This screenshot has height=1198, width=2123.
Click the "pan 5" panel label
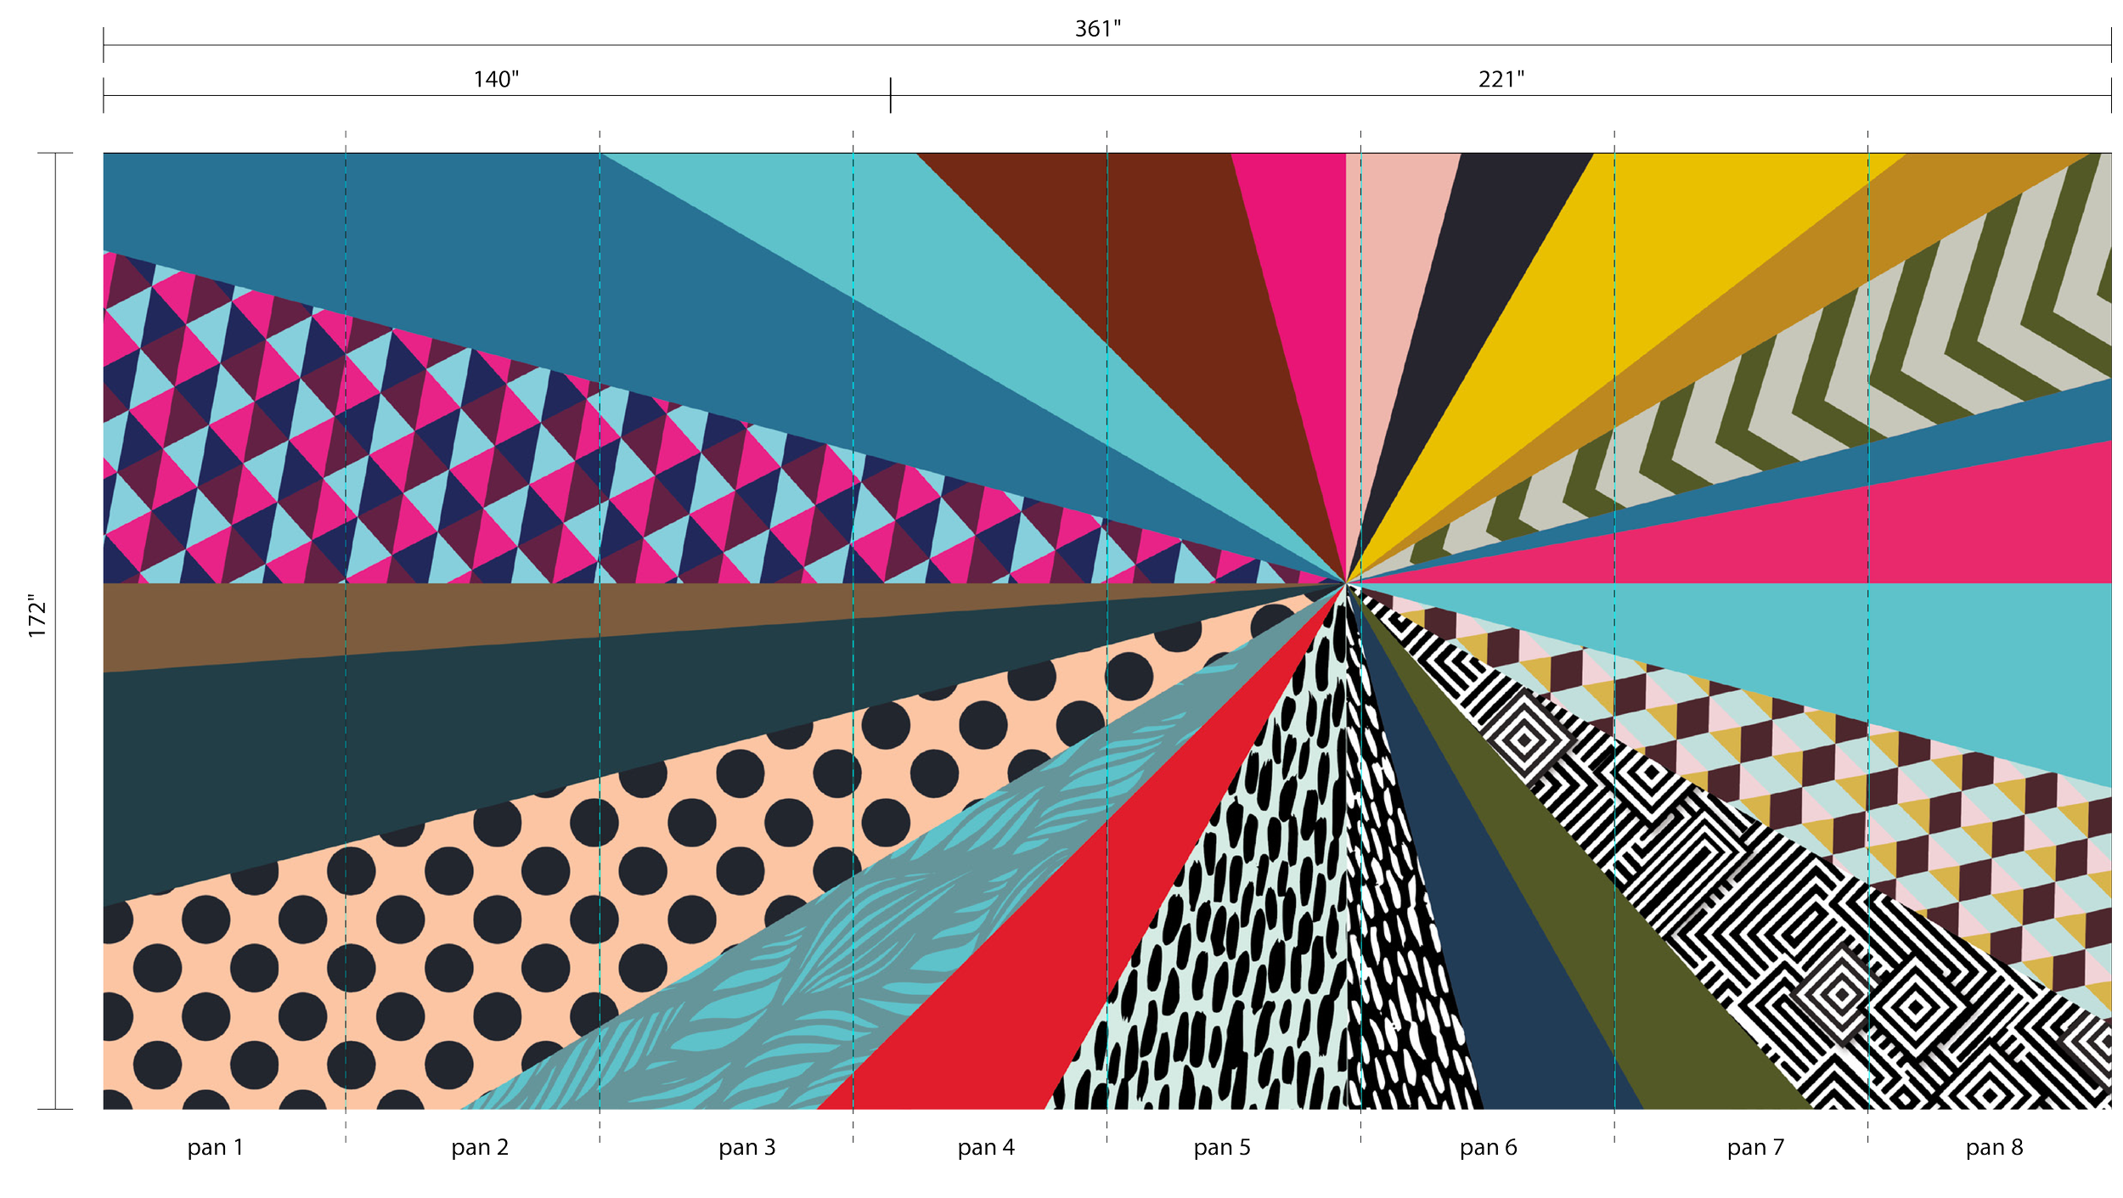click(x=1223, y=1148)
